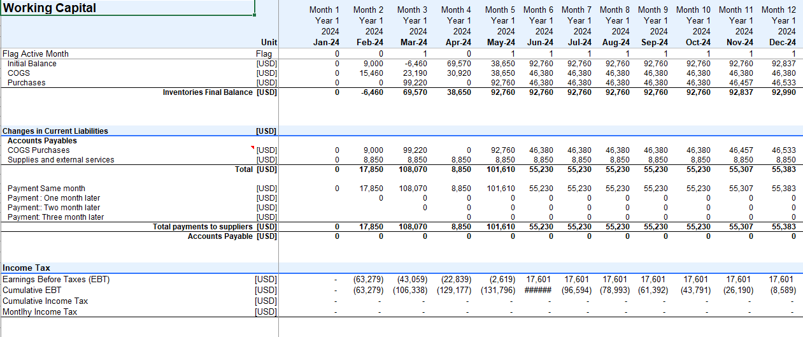
Task: Select the Inventories Final Balance label
Action: pyautogui.click(x=208, y=92)
